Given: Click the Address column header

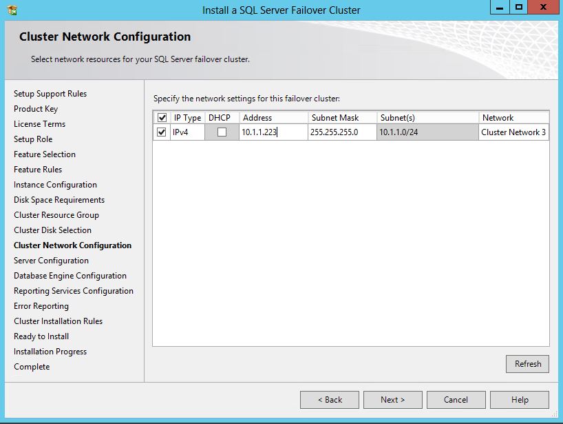Looking at the screenshot, I should 273,118.
